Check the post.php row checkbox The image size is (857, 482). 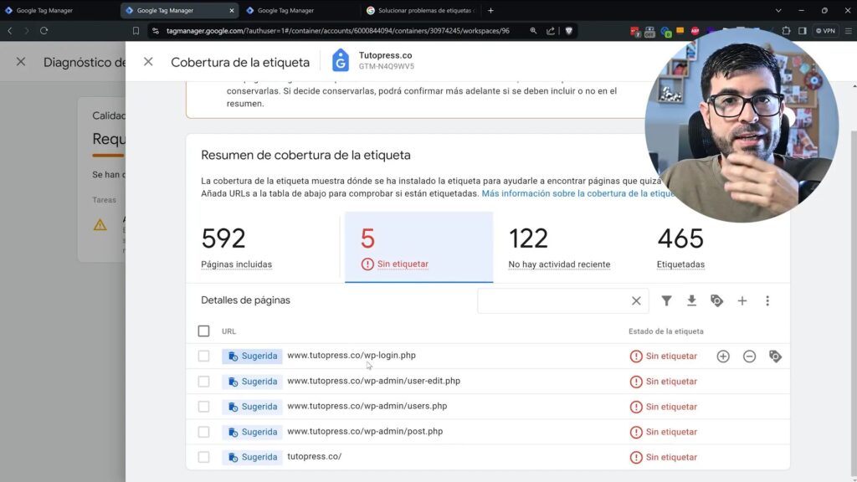click(203, 432)
